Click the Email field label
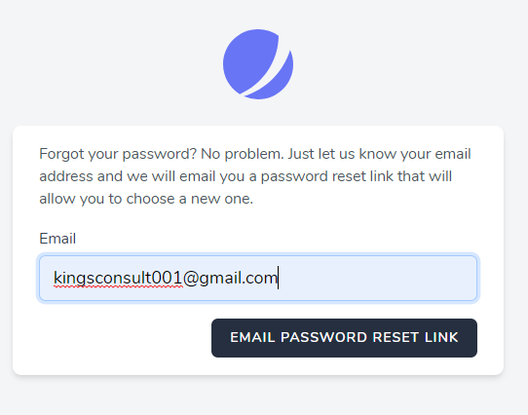Viewport: 528px width, 415px height. (x=57, y=239)
